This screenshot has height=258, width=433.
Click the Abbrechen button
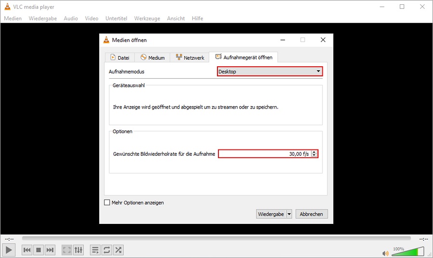(x=311, y=214)
